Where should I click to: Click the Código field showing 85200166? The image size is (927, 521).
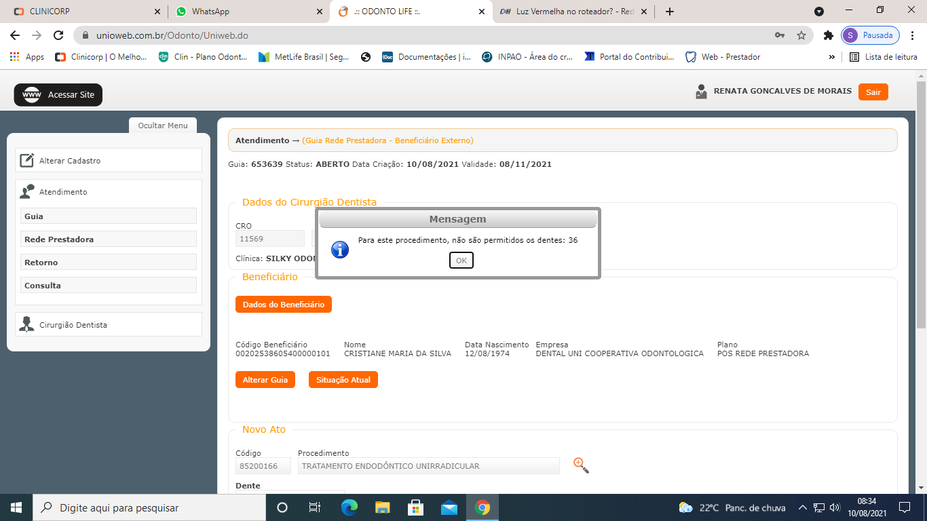pyautogui.click(x=263, y=466)
